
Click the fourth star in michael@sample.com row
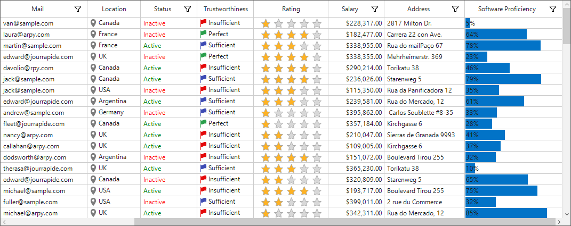[304, 191]
